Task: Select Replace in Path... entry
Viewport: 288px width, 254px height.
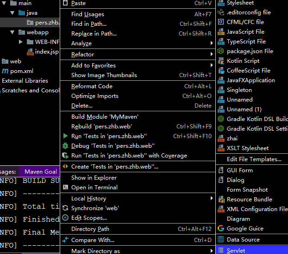Action: tap(138, 34)
